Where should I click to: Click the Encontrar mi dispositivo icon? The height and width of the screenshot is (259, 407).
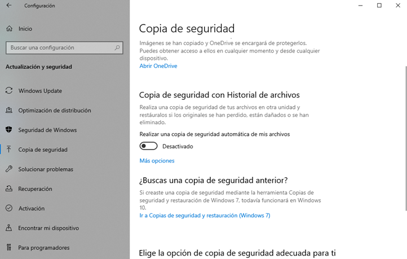[9, 228]
